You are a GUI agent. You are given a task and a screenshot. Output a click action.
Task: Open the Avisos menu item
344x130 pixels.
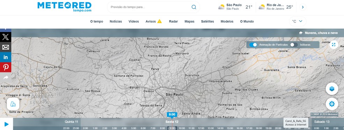tap(150, 22)
